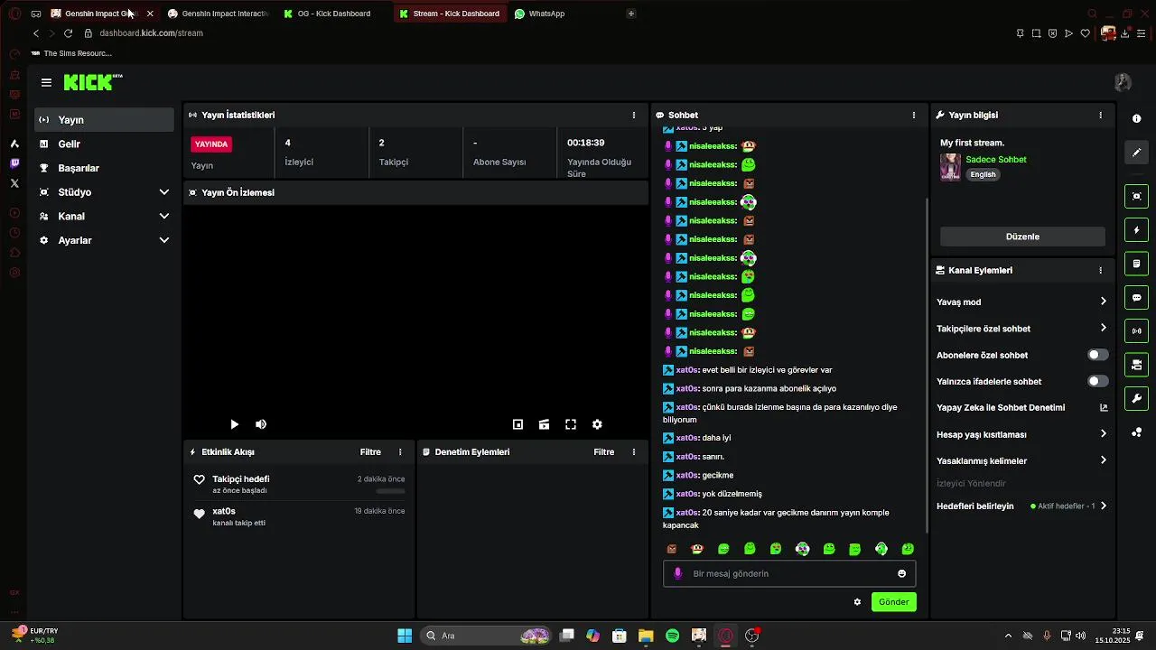Click the Kick logo
1156x650 pixels.
pos(93,82)
